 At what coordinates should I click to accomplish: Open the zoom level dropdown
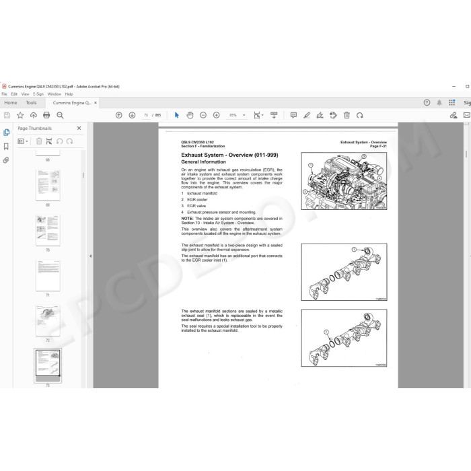244,115
